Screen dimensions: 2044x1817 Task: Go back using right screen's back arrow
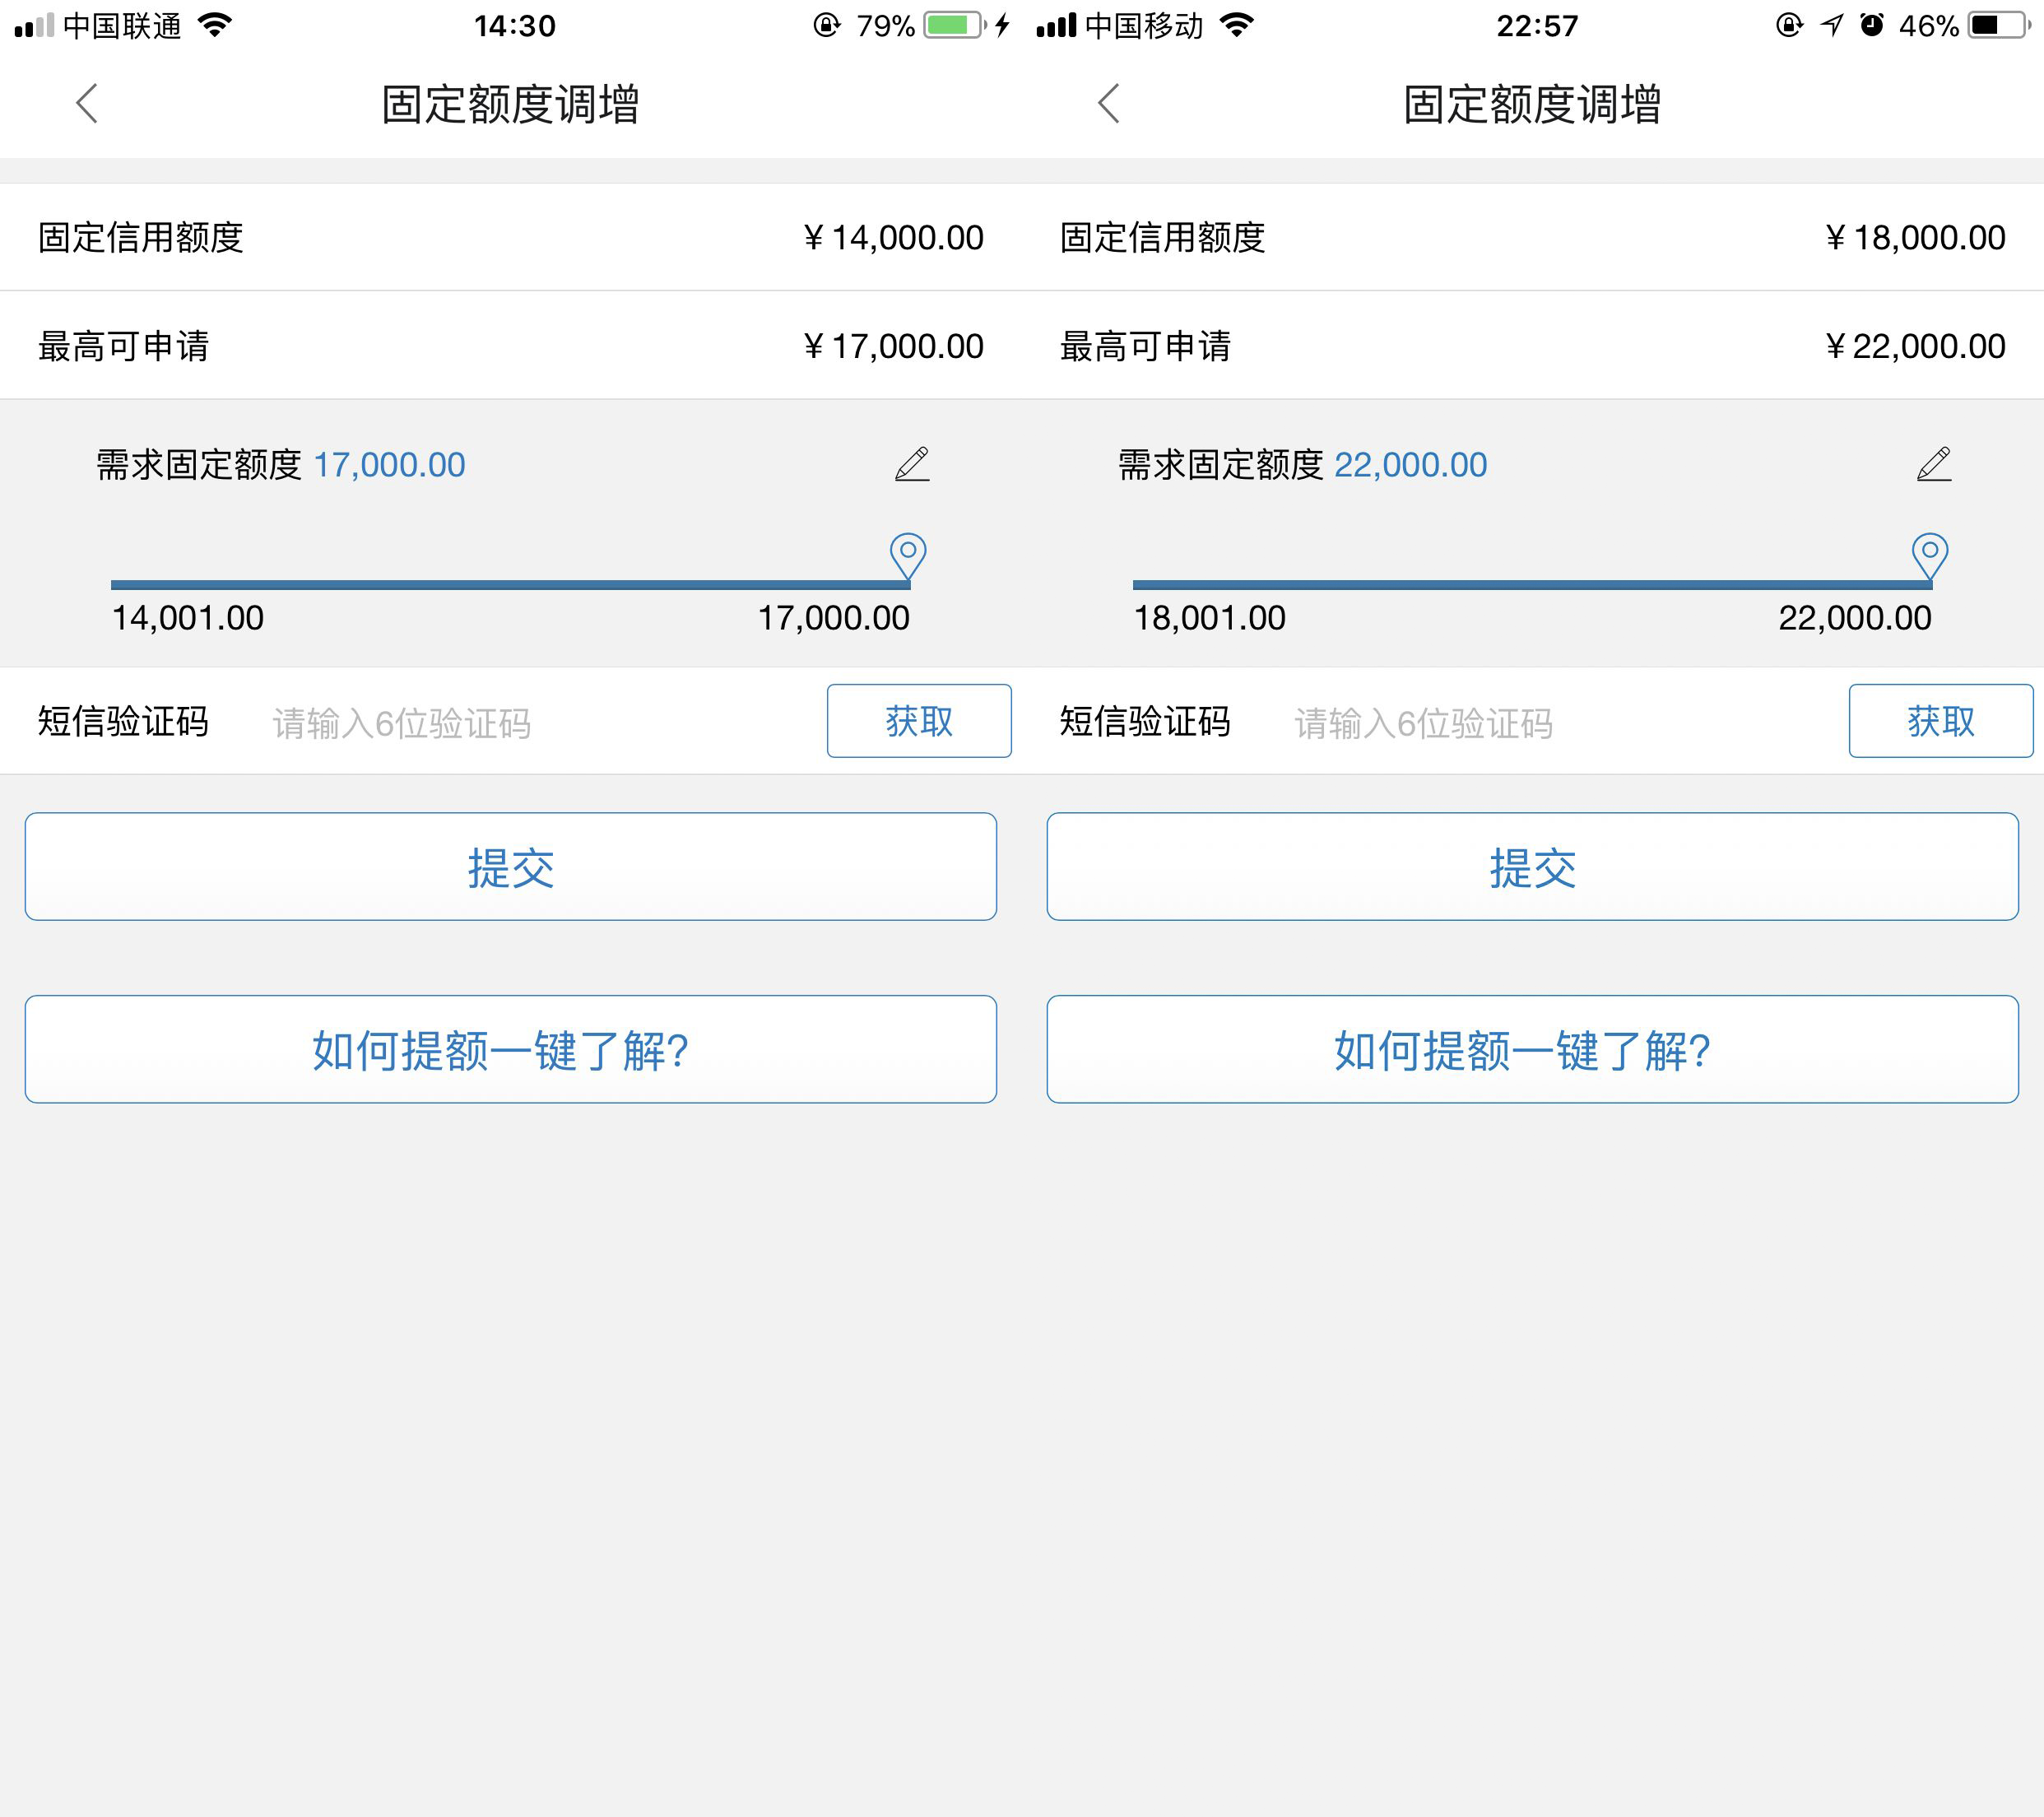pos(1109,103)
